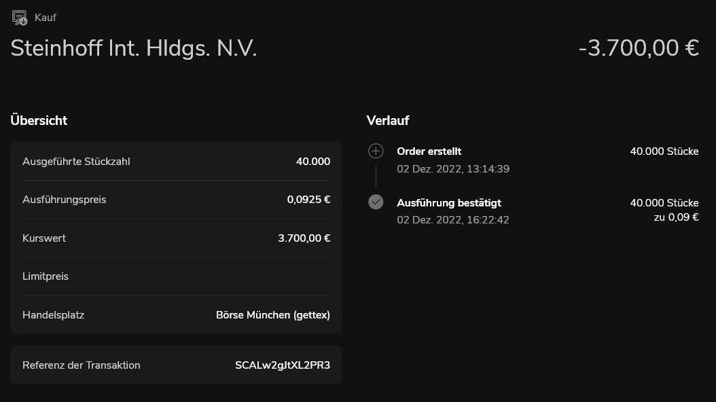
Task: Click the 'zu 0,09 €' execution price text
Action: (676, 217)
